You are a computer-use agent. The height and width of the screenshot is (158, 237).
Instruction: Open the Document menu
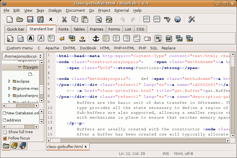[x=75, y=11]
